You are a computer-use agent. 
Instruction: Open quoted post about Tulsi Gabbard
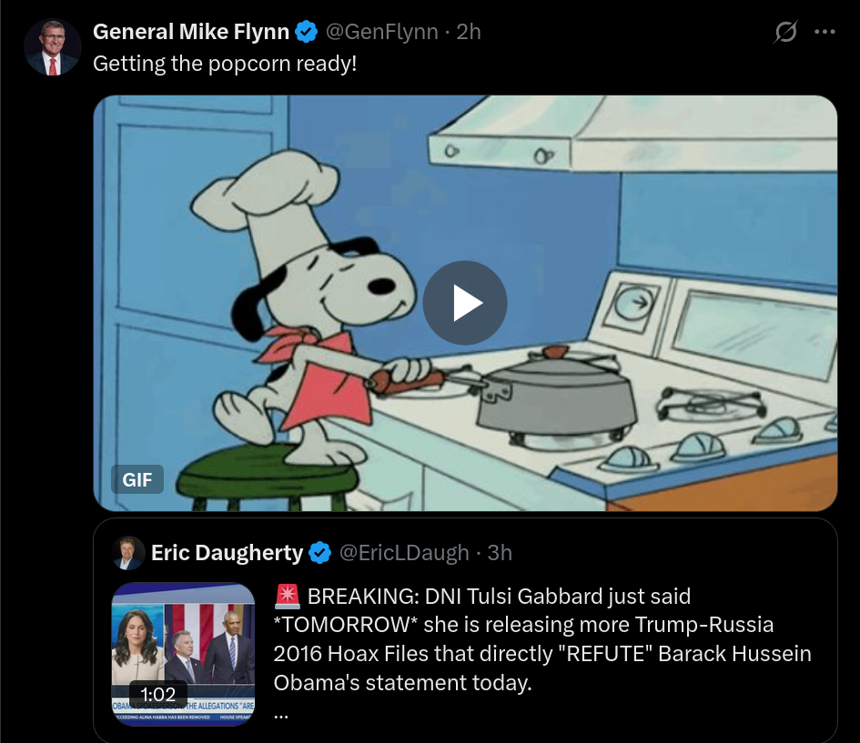[x=542, y=639]
